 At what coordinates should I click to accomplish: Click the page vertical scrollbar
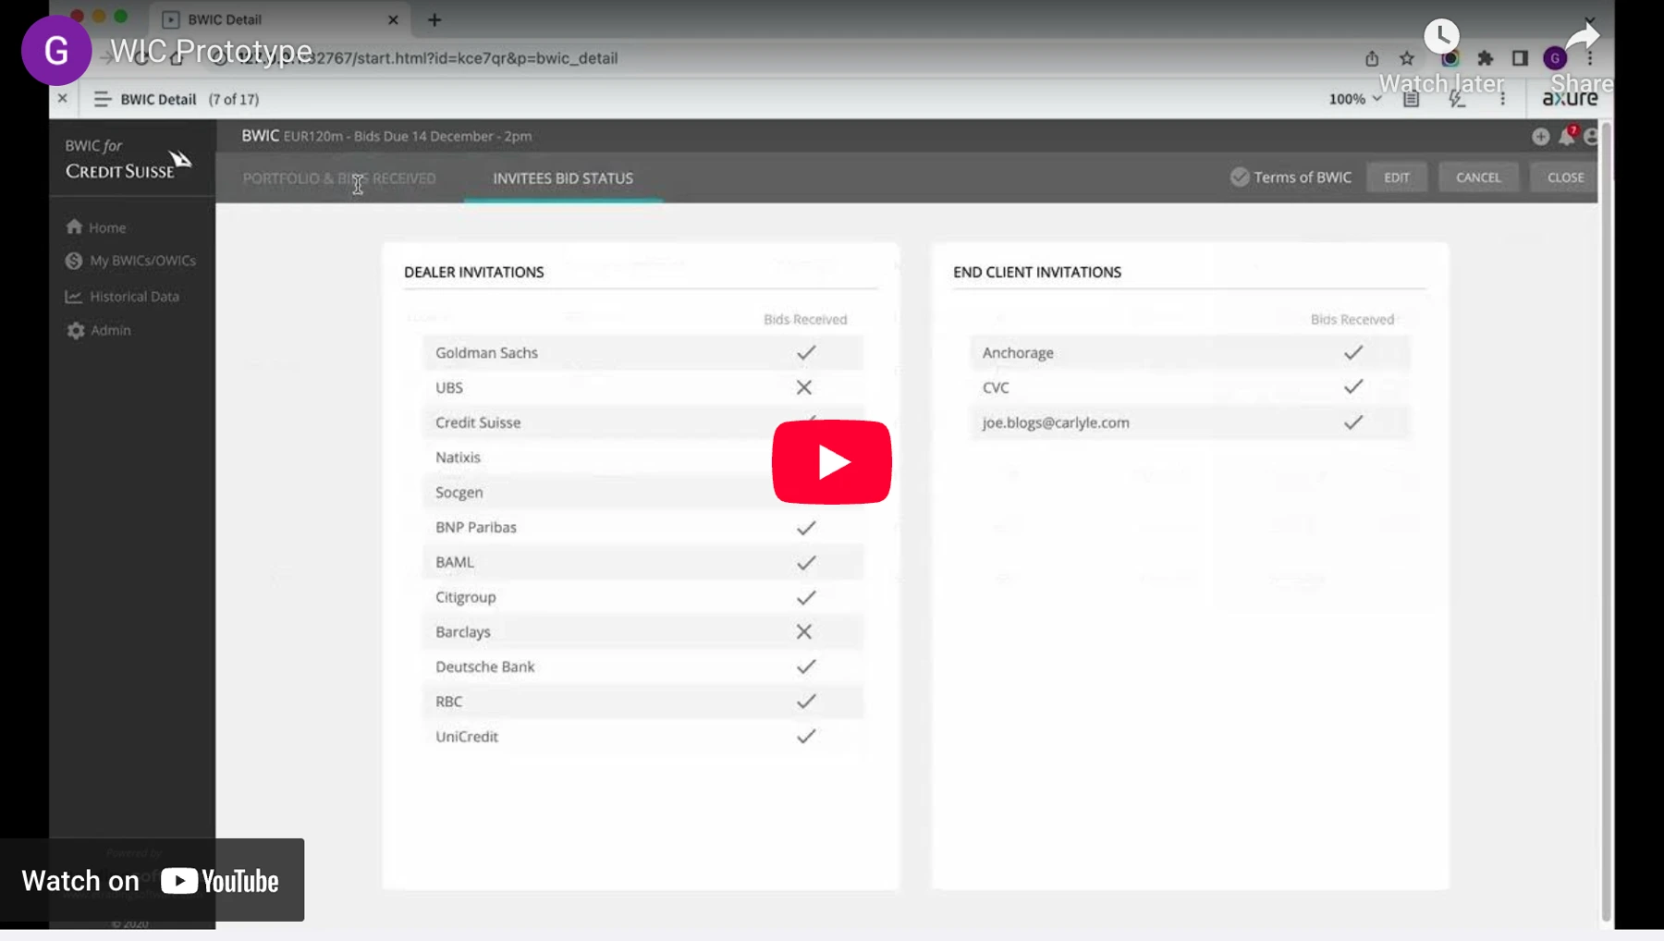(x=1607, y=522)
